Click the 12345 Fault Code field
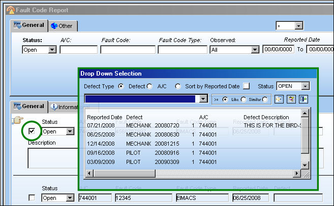 click(x=143, y=198)
